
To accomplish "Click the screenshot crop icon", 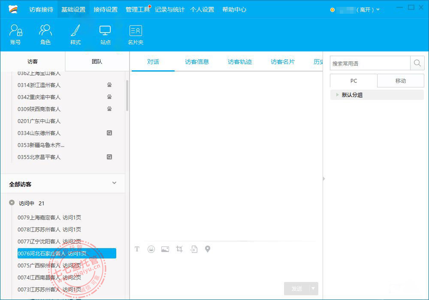I will pos(179,249).
